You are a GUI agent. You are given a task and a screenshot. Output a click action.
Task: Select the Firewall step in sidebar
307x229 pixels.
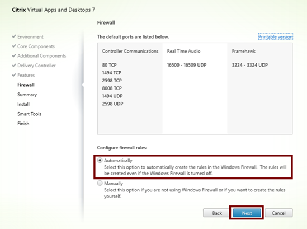point(26,85)
